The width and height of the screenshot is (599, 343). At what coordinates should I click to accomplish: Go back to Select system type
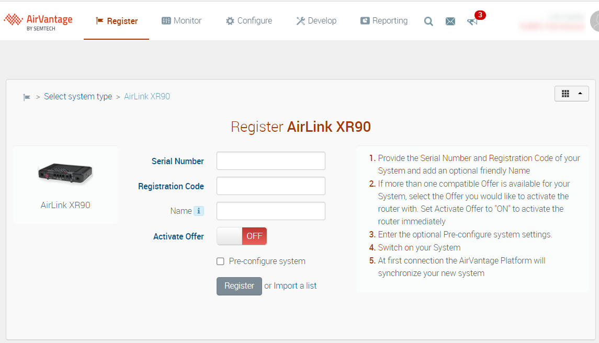[78, 97]
